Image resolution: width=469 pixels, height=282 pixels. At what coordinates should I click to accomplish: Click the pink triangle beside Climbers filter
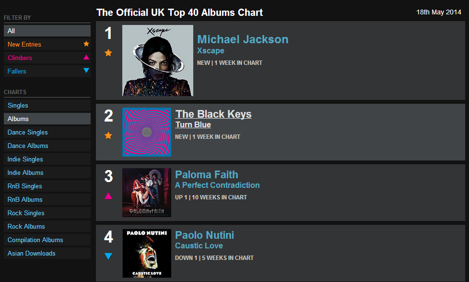[86, 57]
